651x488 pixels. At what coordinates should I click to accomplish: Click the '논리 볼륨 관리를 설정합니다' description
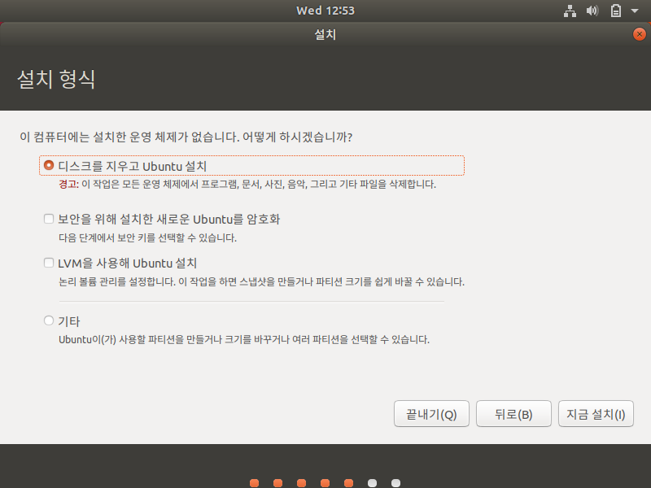pyautogui.click(x=261, y=281)
